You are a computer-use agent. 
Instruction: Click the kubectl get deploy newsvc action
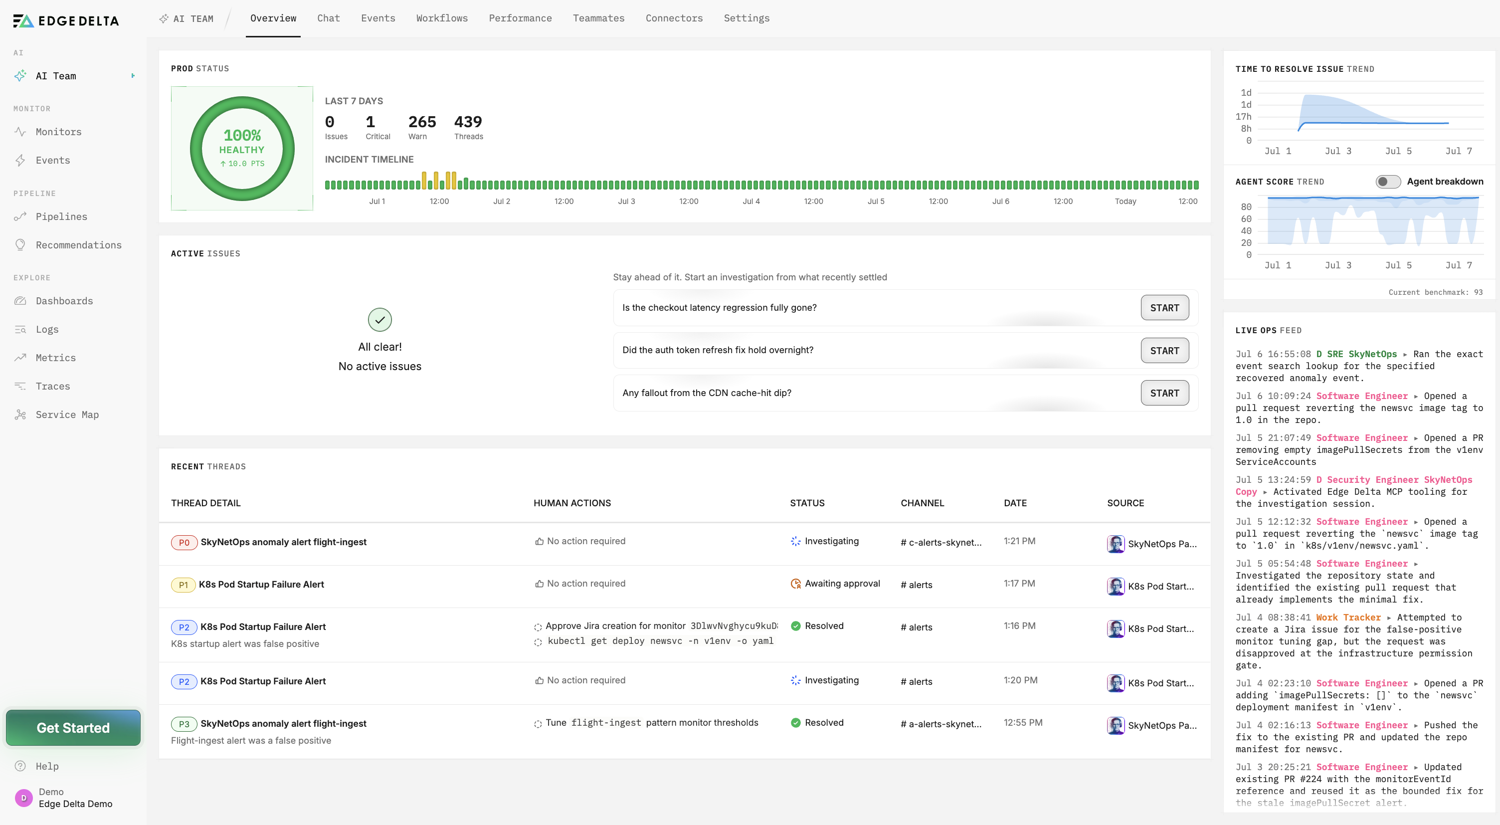pyautogui.click(x=660, y=641)
